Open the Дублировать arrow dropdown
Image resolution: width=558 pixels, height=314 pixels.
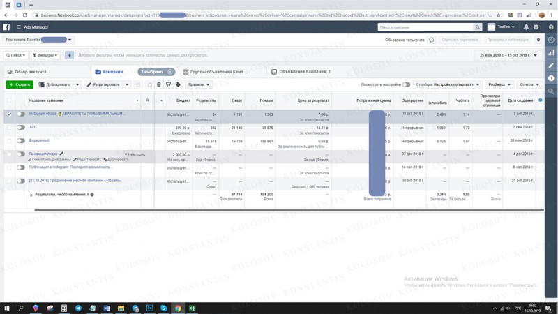point(77,84)
